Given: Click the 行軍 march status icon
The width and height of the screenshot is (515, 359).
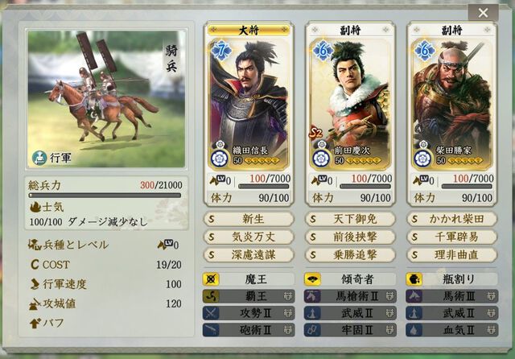Looking at the screenshot, I should 39,158.
